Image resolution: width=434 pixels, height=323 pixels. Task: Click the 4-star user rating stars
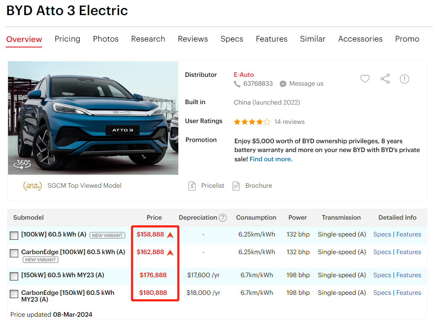point(252,122)
